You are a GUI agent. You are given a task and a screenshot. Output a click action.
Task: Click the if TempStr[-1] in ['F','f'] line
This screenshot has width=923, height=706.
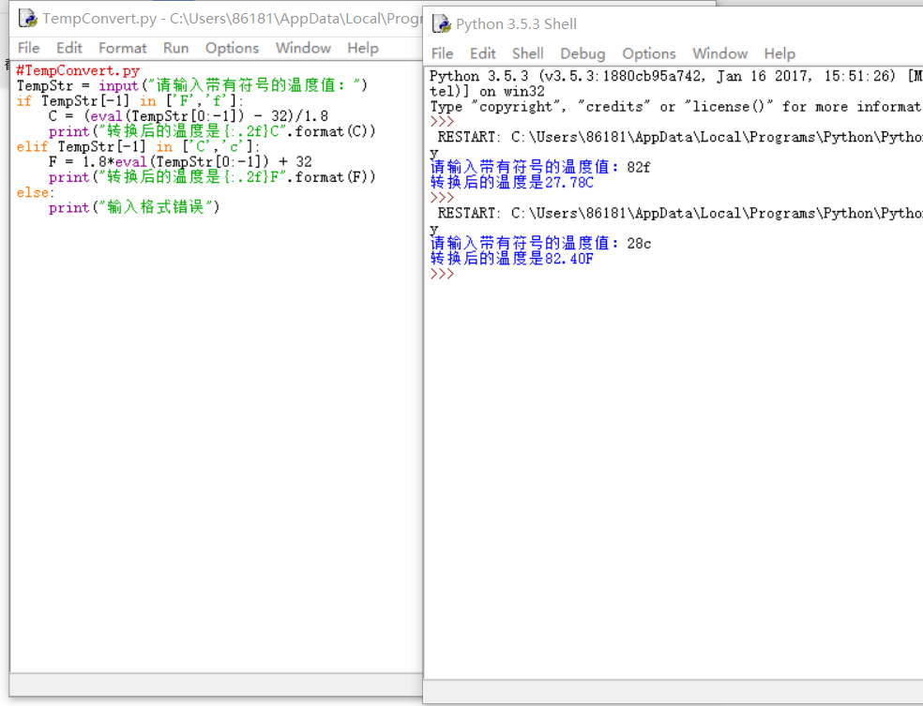click(129, 100)
